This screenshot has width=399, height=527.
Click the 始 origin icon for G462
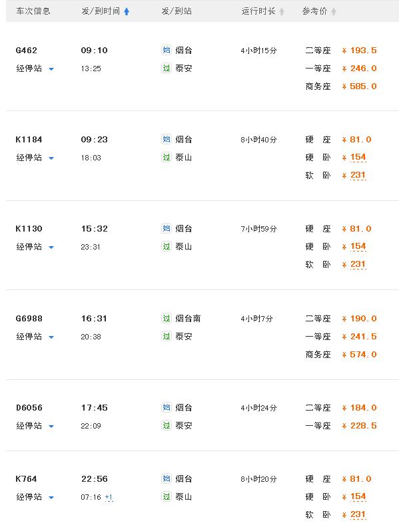point(167,50)
